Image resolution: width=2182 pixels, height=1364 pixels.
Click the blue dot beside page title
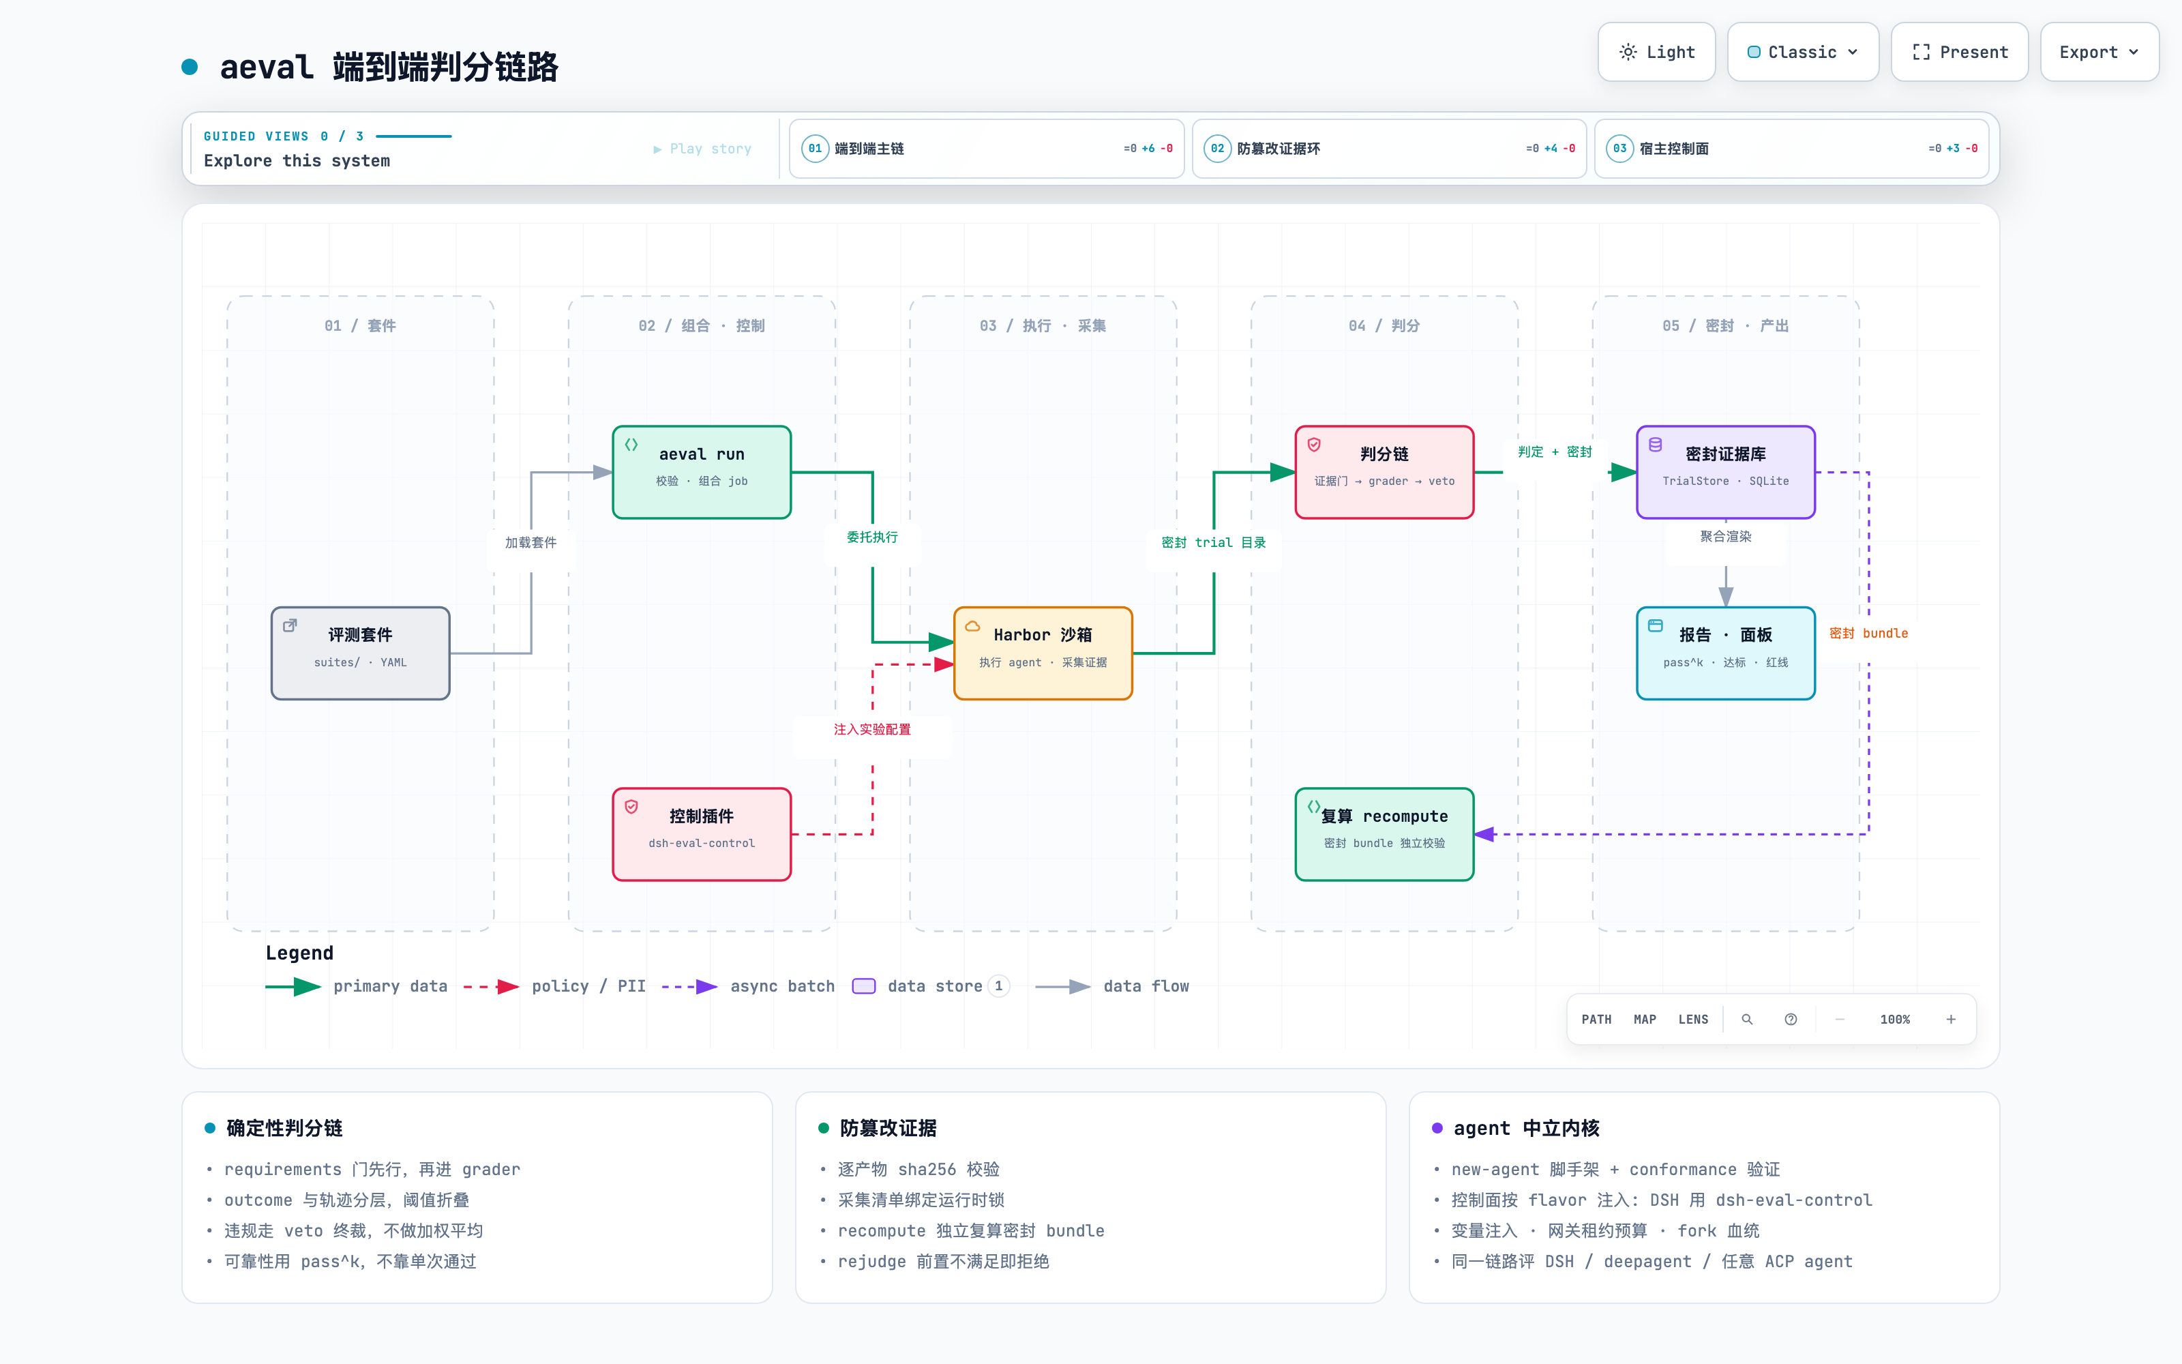190,67
